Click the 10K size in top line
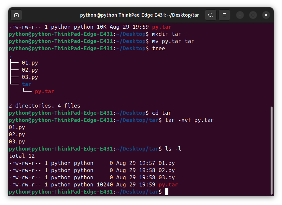The height and width of the screenshot is (205, 282). (102, 27)
